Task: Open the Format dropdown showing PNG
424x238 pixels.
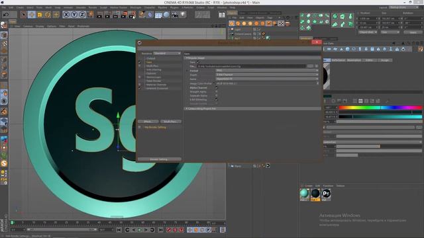Action: point(267,71)
